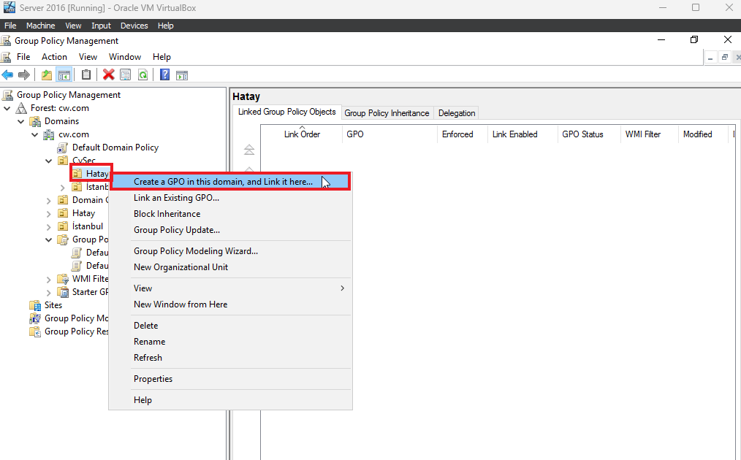Collapse the cw.com domain node
This screenshot has width=741, height=460.
click(34, 134)
